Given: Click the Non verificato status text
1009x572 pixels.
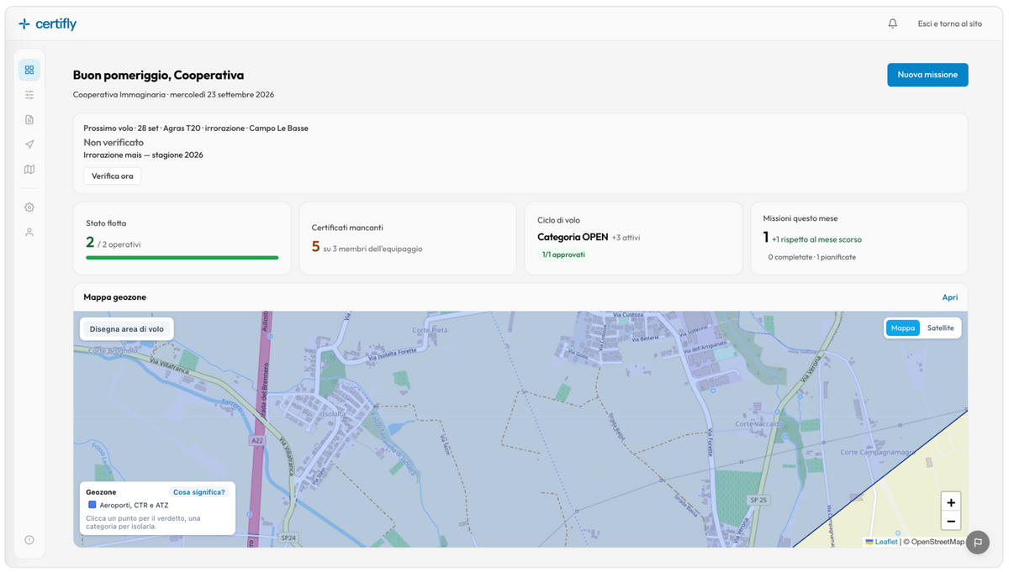Looking at the screenshot, I should [x=114, y=143].
